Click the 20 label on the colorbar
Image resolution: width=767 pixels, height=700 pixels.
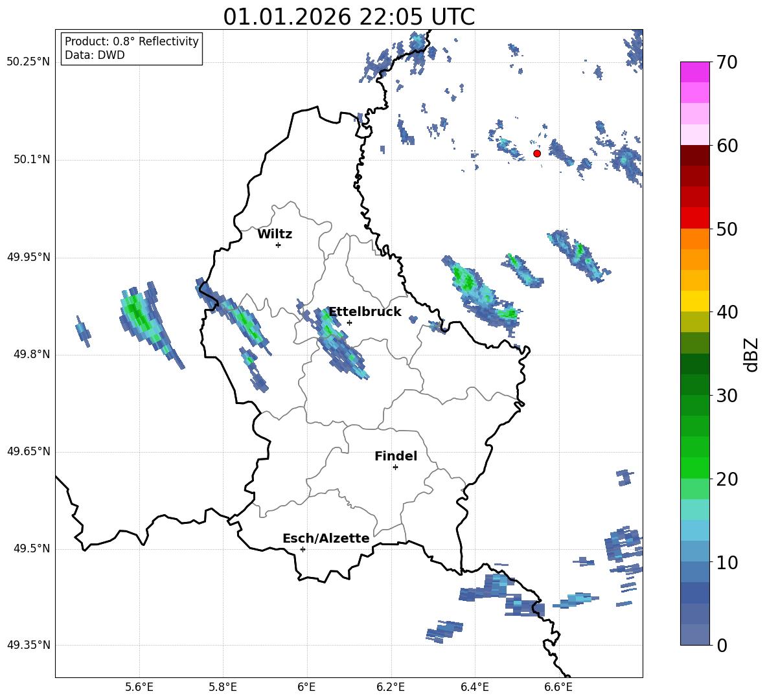[x=726, y=479]
